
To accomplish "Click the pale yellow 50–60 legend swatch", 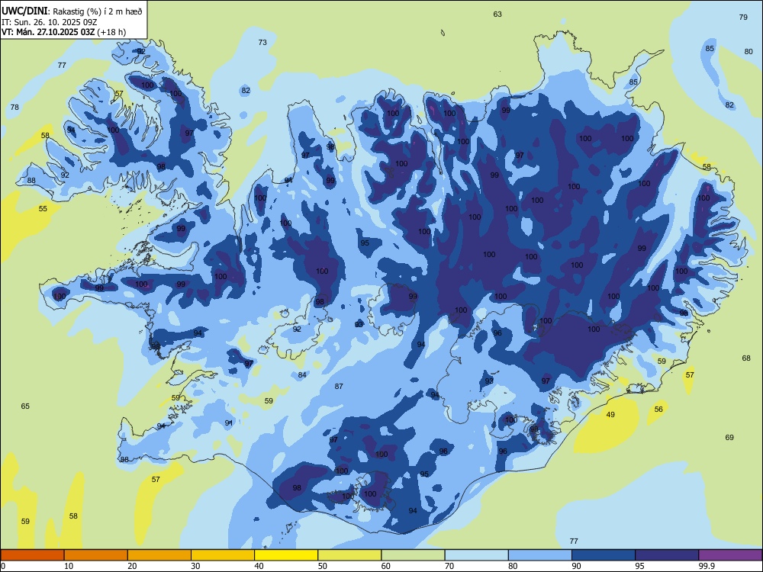I will [x=349, y=555].
